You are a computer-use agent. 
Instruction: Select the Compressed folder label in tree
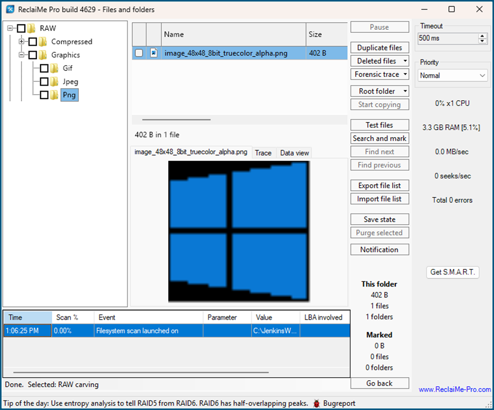pos(72,42)
